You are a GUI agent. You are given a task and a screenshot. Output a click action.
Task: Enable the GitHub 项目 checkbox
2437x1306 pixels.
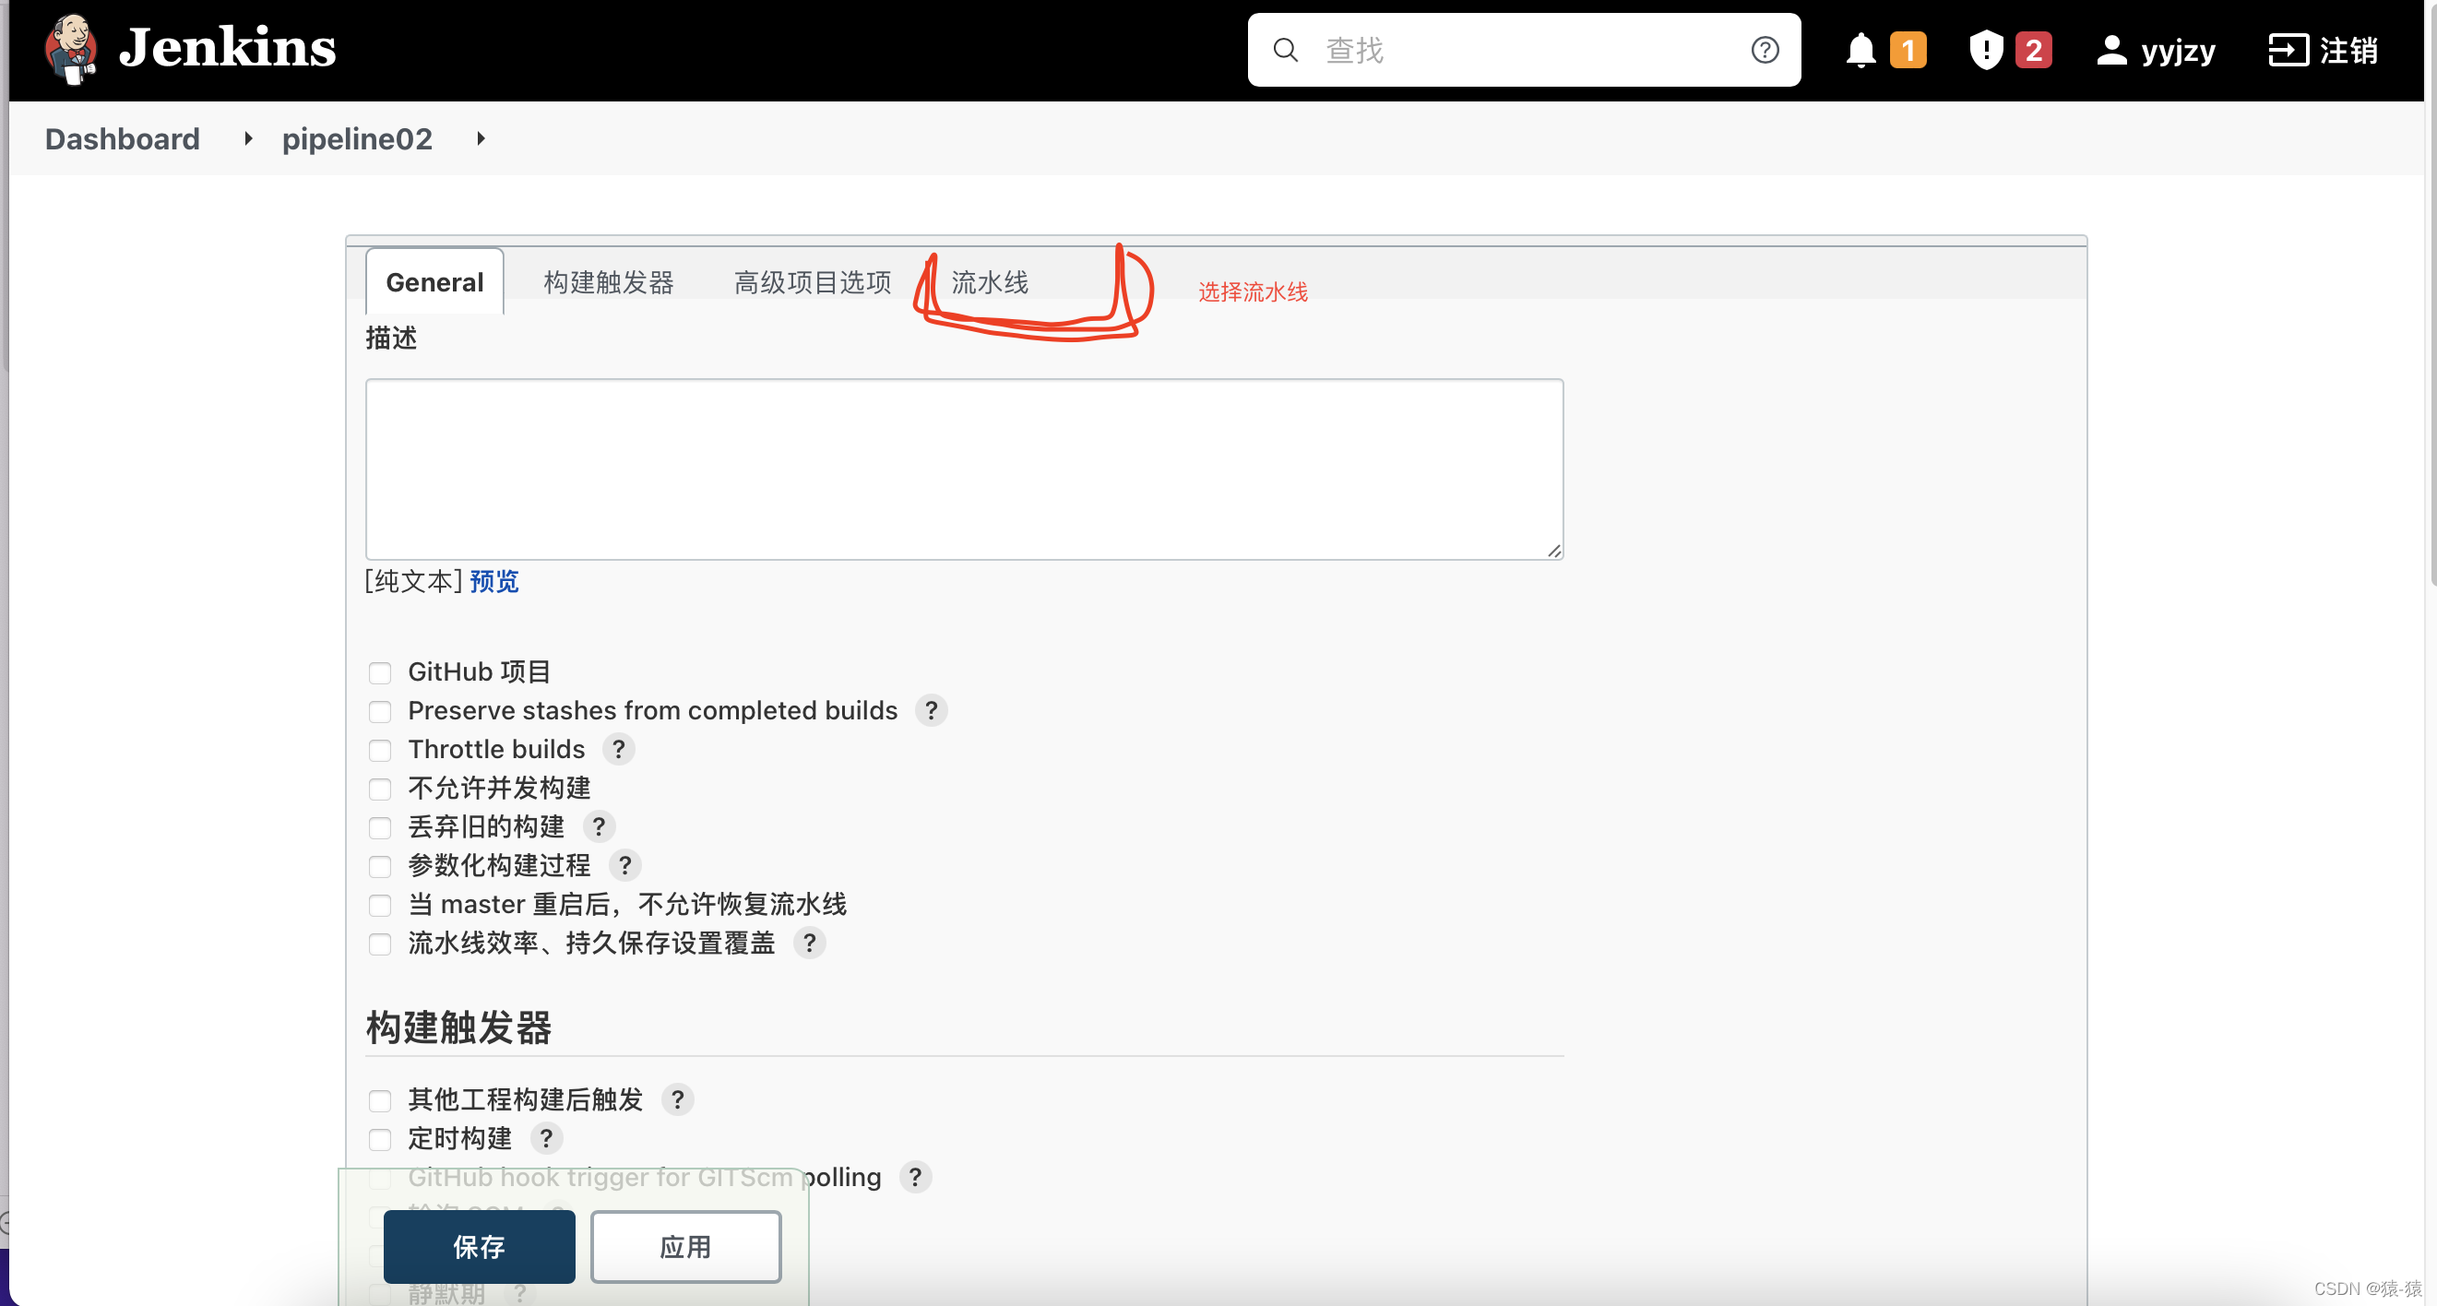pos(380,672)
